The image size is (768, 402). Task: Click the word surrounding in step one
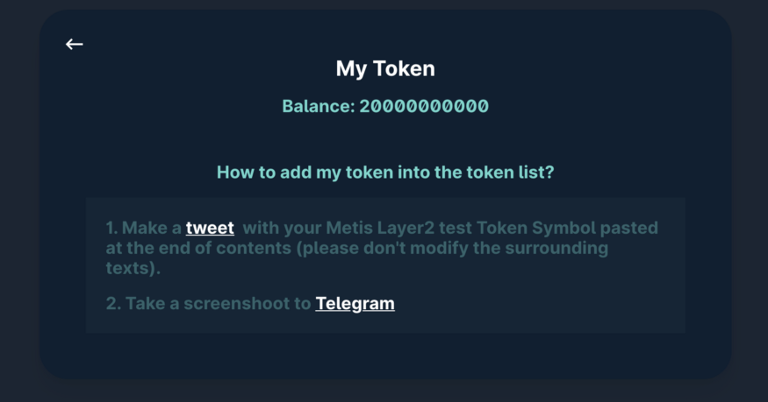[556, 248]
